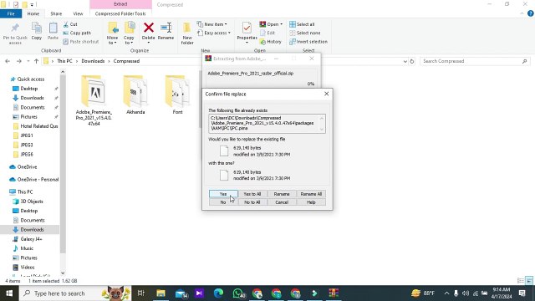
Task: Open Hotel Related Qus folder in sidebar
Action: tap(39, 126)
